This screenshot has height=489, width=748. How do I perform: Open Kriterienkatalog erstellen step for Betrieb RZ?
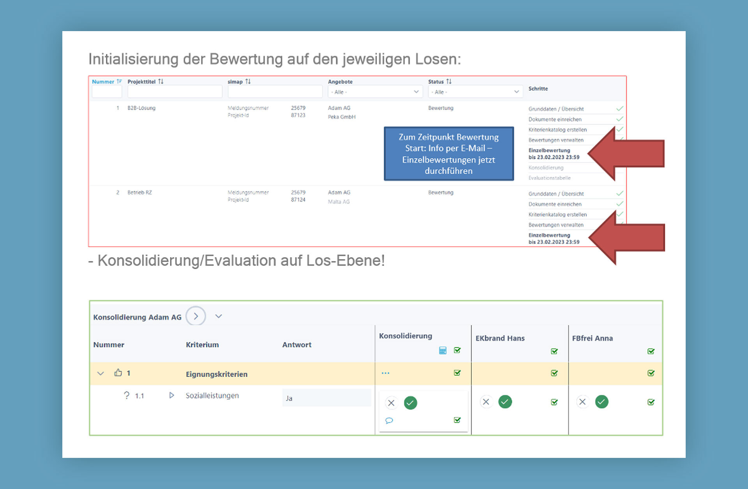[557, 214]
